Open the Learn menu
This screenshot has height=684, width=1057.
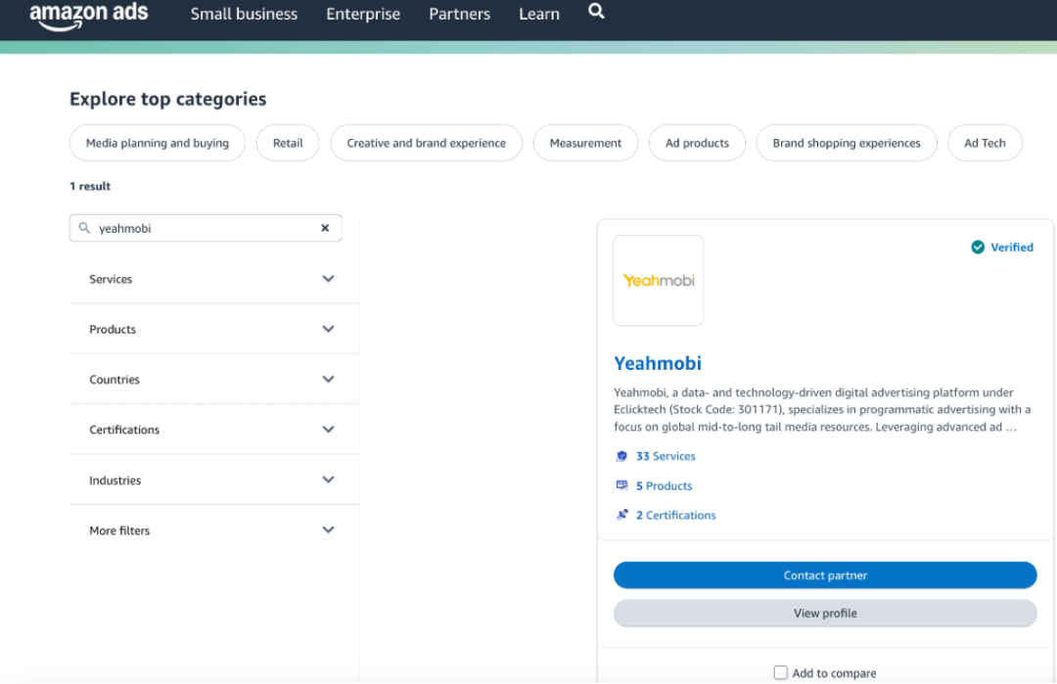(x=539, y=14)
